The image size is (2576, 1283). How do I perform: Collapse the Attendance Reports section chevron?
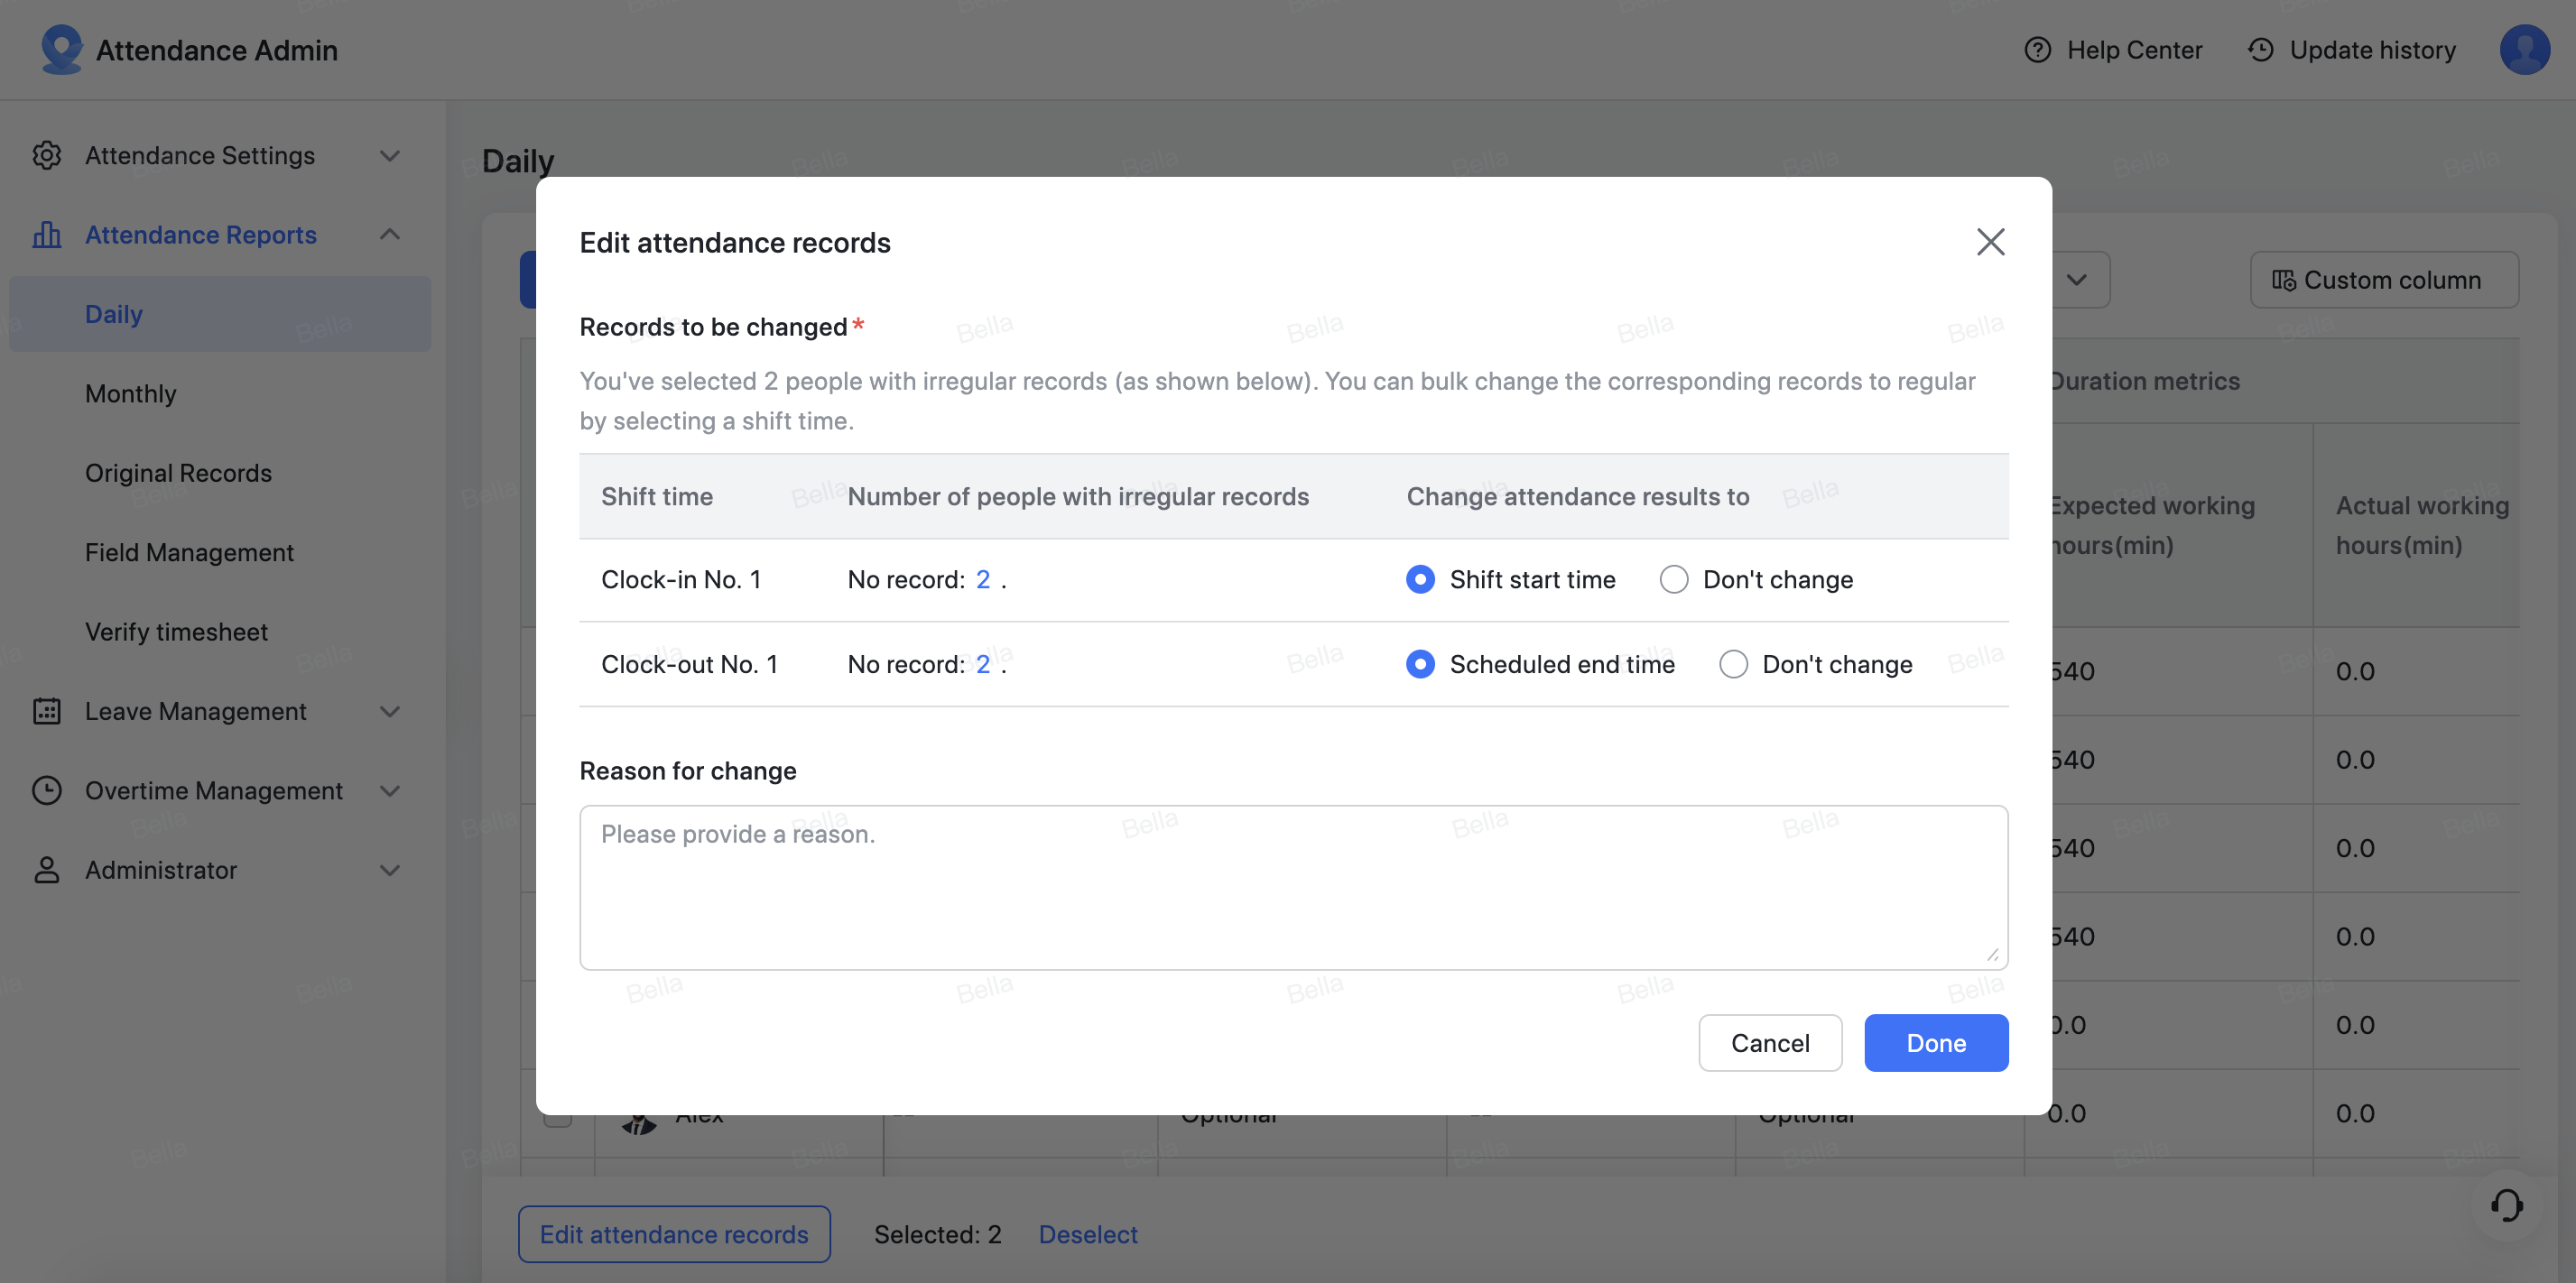(x=390, y=234)
